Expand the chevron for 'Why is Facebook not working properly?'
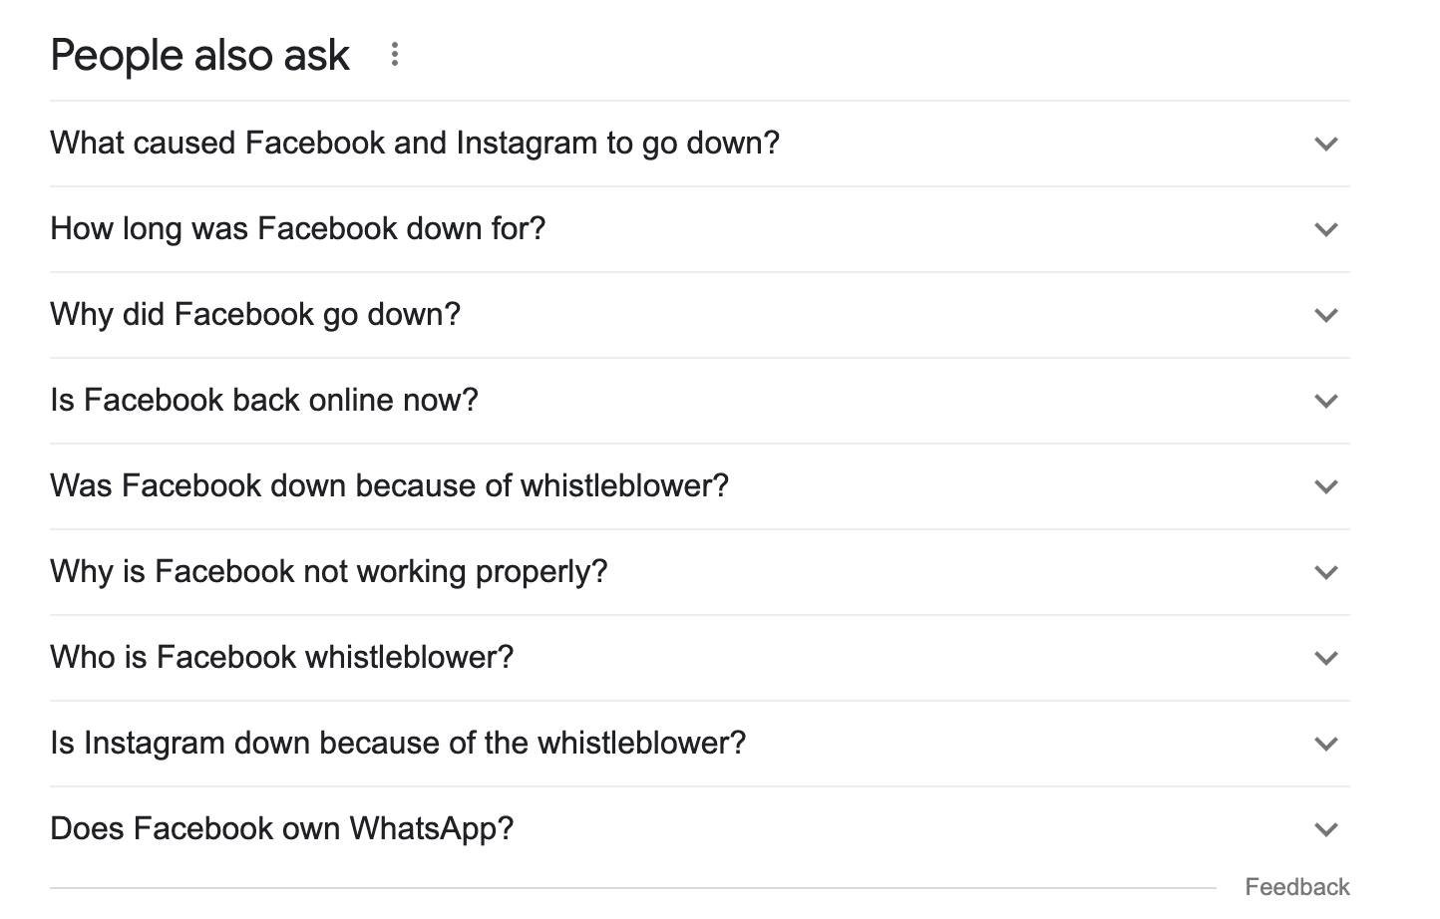Screen dimensions: 1440x919 [x=1326, y=572]
